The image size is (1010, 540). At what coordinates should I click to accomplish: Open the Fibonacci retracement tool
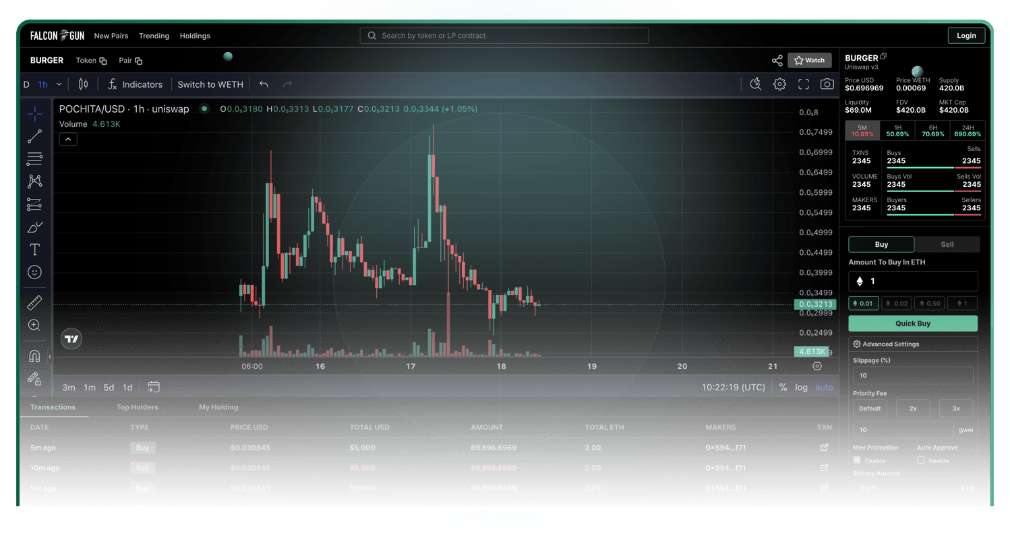(34, 159)
